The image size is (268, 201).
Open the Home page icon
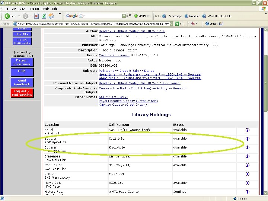(x=51, y=16)
